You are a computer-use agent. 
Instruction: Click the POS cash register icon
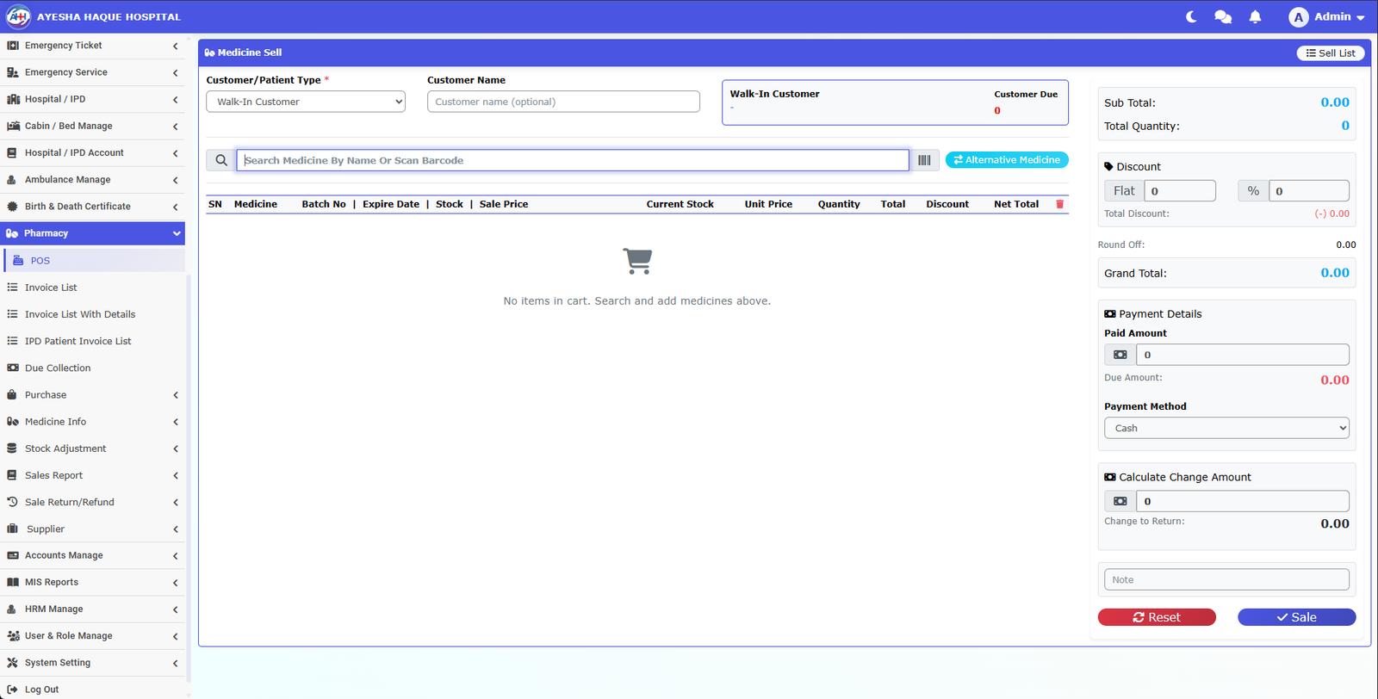[x=18, y=260]
